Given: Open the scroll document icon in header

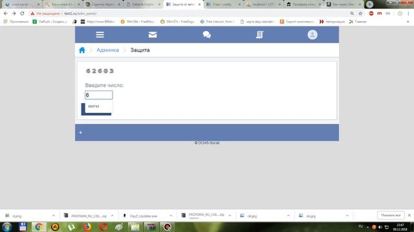Looking at the screenshot, I should [260, 35].
